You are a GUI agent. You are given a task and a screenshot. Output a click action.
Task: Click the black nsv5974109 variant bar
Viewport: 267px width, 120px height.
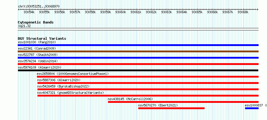[138, 70]
